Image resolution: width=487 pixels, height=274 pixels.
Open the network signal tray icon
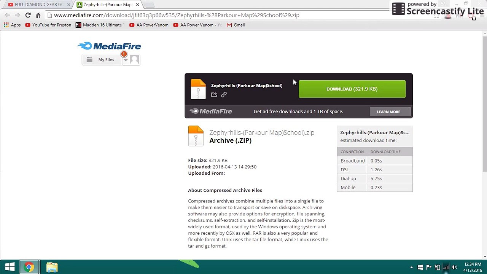tap(446, 267)
